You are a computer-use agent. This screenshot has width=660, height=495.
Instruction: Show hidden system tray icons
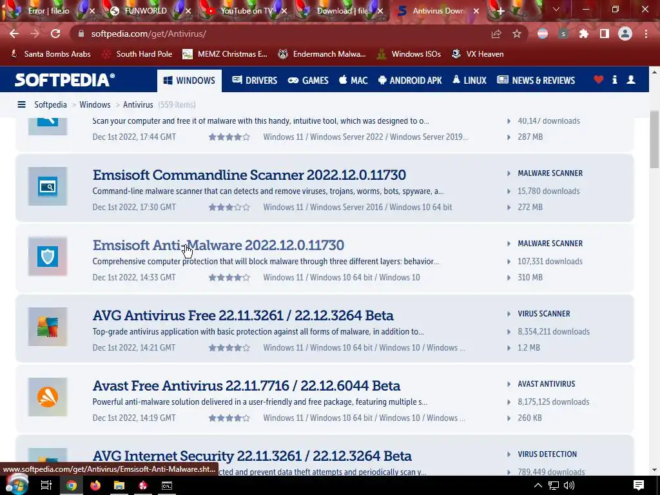pos(538,485)
